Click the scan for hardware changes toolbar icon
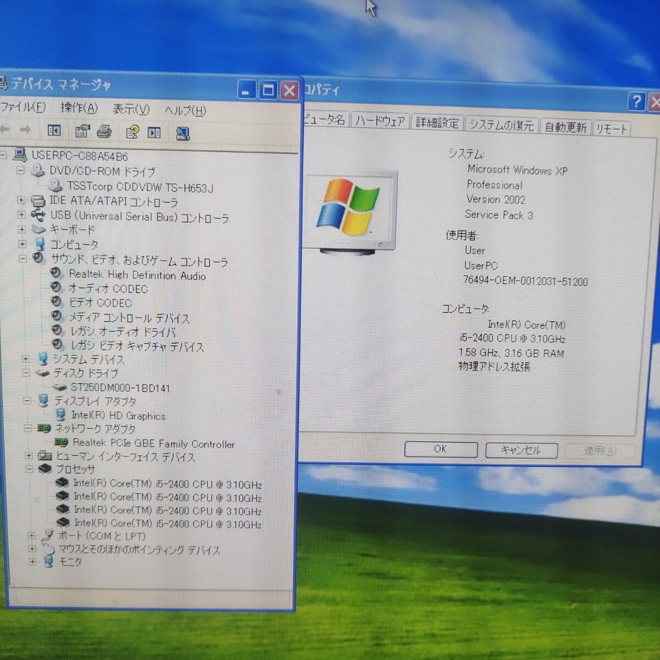This screenshot has width=660, height=660. 183,134
